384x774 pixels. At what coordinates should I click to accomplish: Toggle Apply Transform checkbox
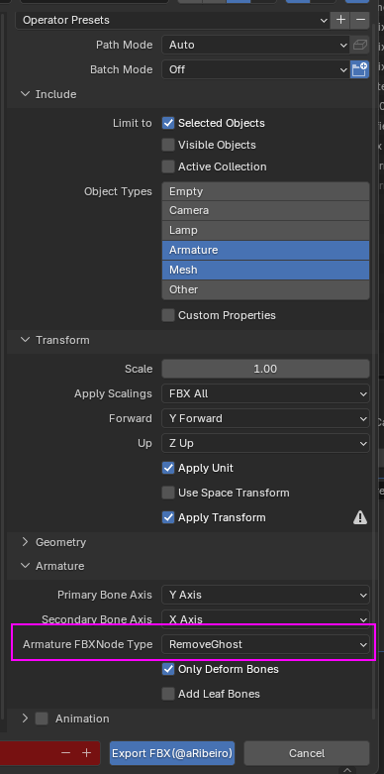(168, 517)
